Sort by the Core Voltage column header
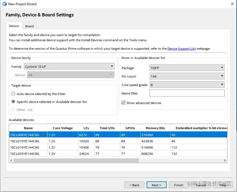This screenshot has width=237, height=192. coord(63,128)
